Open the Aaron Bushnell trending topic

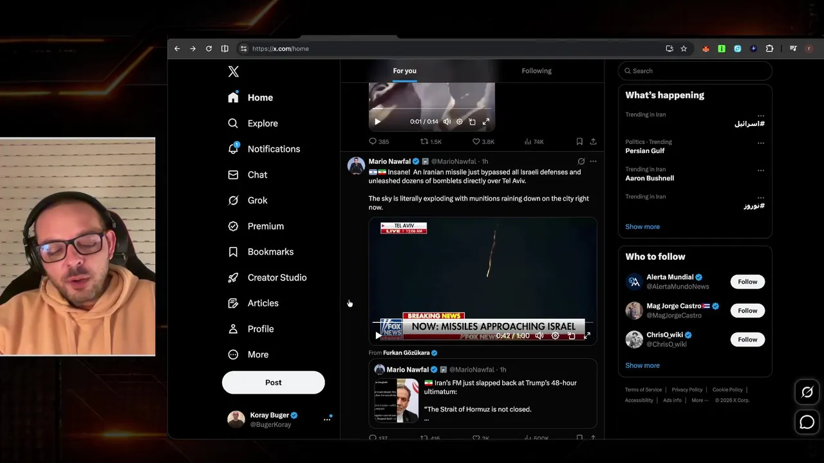pyautogui.click(x=650, y=178)
